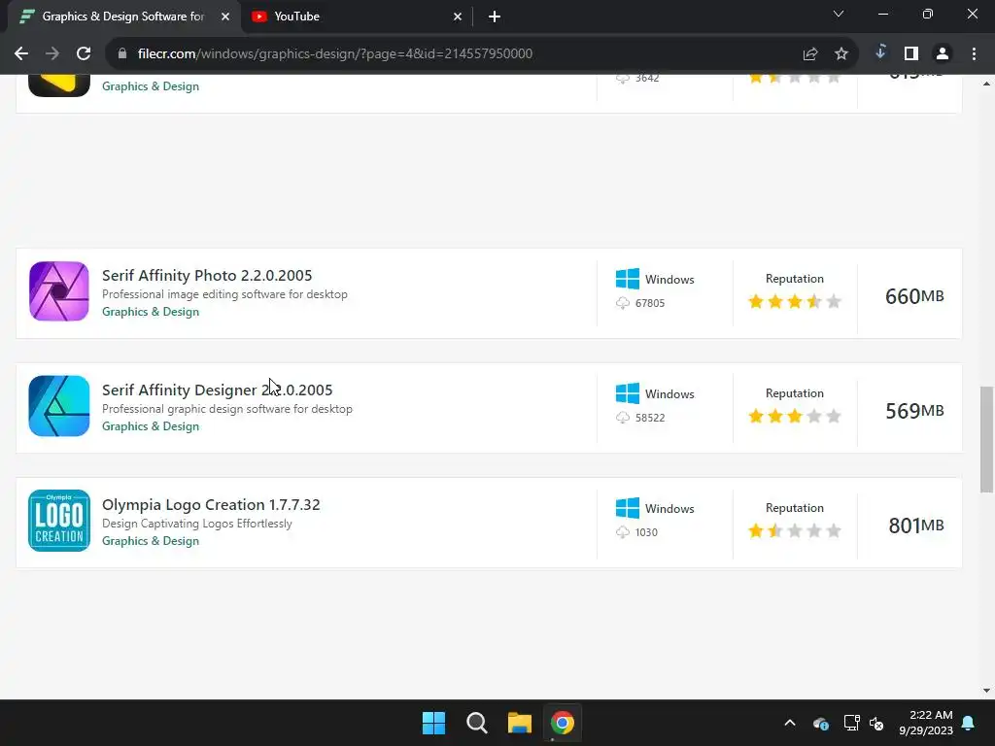Open the Olympia Logo Creation app icon
Viewport: 995px width, 746px height.
point(59,521)
